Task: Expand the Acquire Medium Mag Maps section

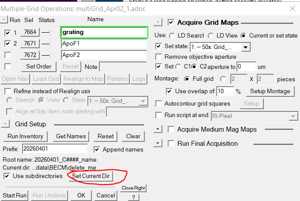Action: click(x=158, y=129)
